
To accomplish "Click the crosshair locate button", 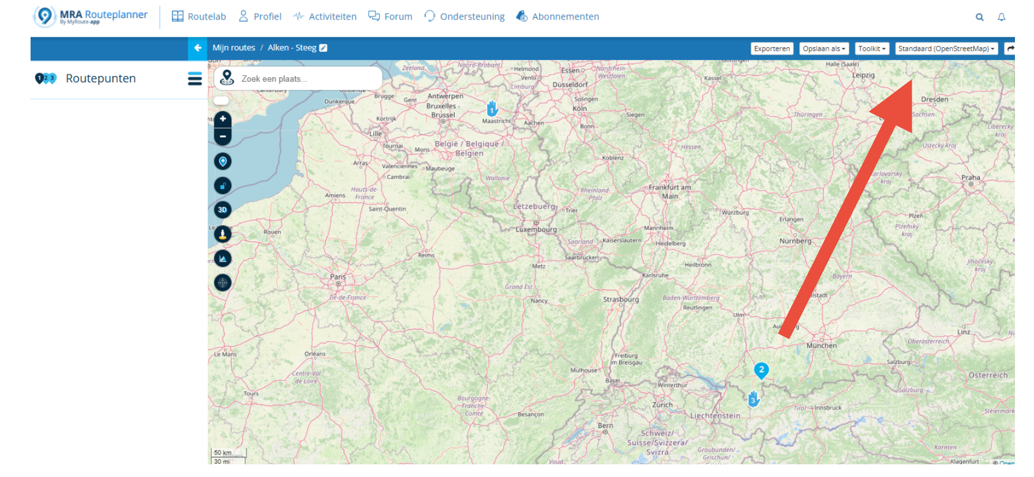I will click(x=223, y=283).
